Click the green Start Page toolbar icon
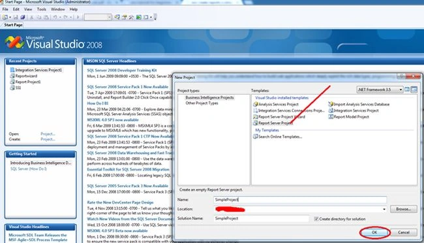Image resolution: width=424 pixels, height=243 pixels. (x=138, y=18)
